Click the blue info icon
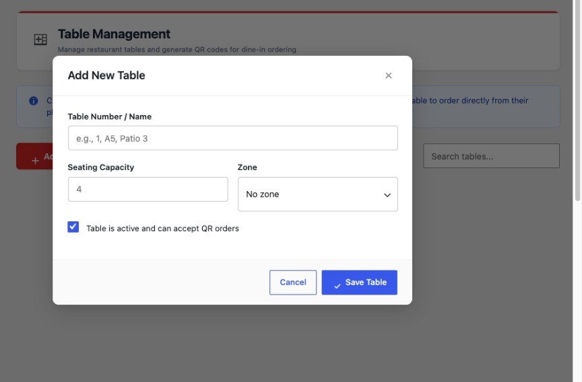The height and width of the screenshot is (382, 582). coord(34,101)
